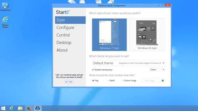The height and width of the screenshot is (111, 198).
Task: Open the Control section
Action: (63, 35)
